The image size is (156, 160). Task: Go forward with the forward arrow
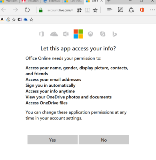[x=15, y=10]
